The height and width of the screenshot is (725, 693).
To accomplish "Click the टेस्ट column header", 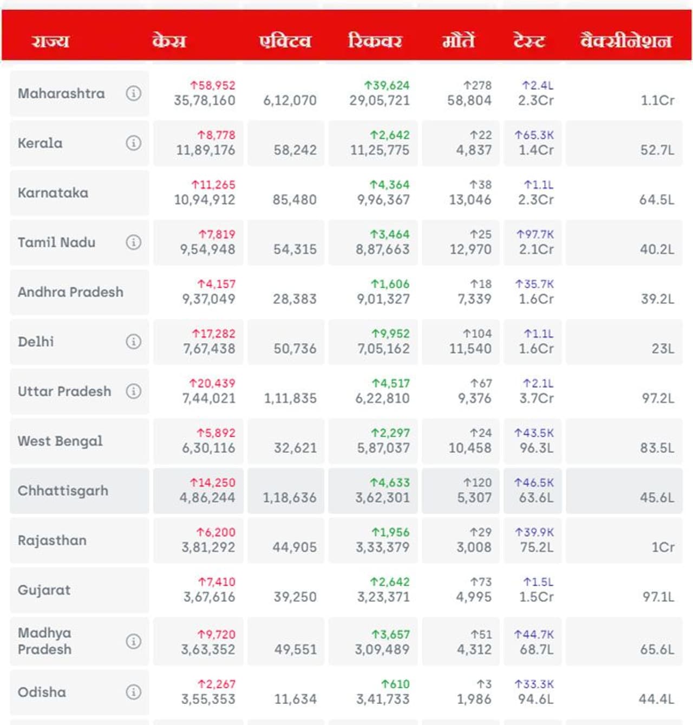I will (x=529, y=41).
